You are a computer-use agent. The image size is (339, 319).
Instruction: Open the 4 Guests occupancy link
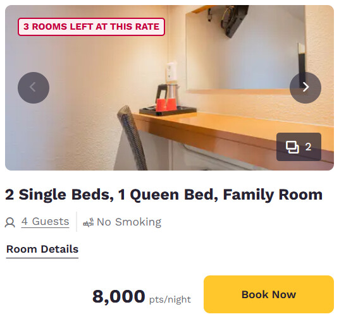point(45,222)
